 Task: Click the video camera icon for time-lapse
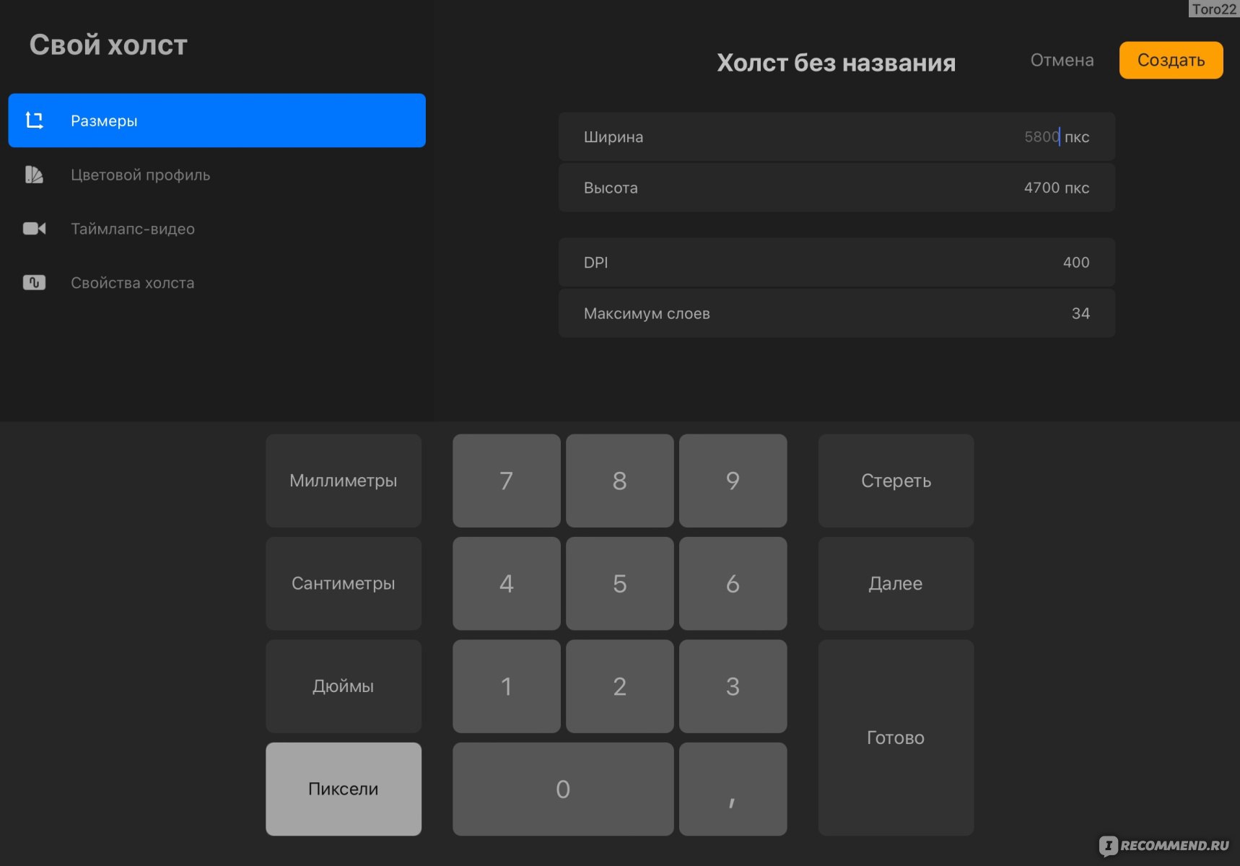point(34,229)
